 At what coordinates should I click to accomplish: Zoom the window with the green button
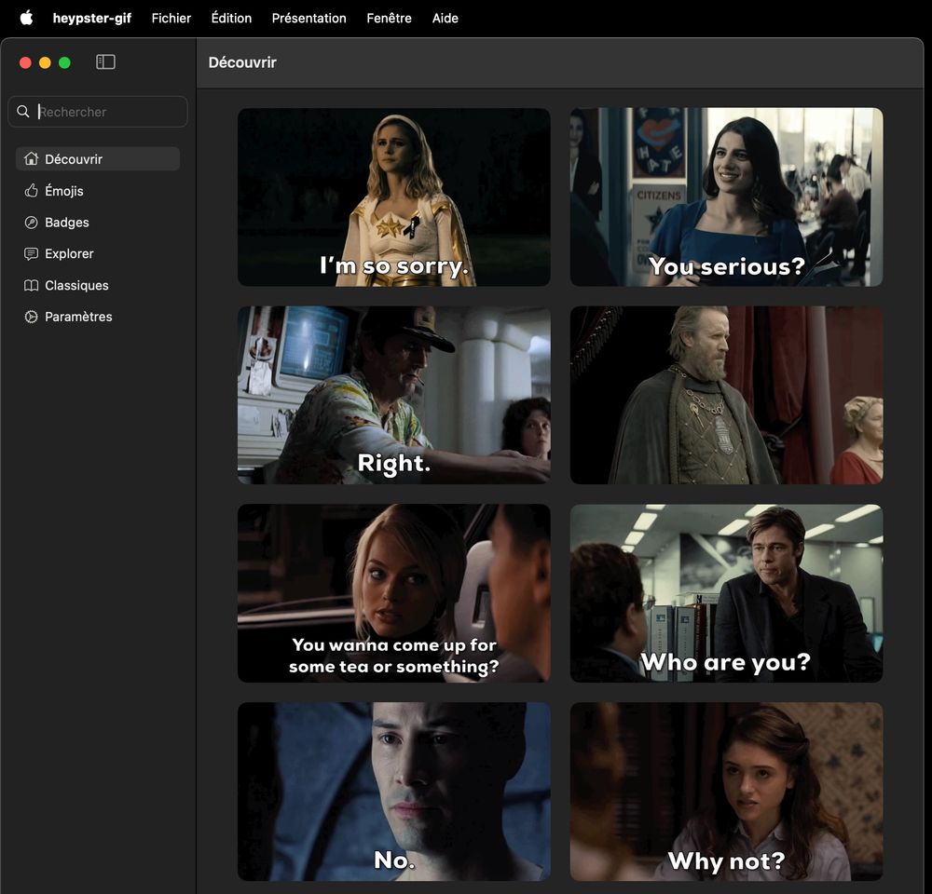65,62
